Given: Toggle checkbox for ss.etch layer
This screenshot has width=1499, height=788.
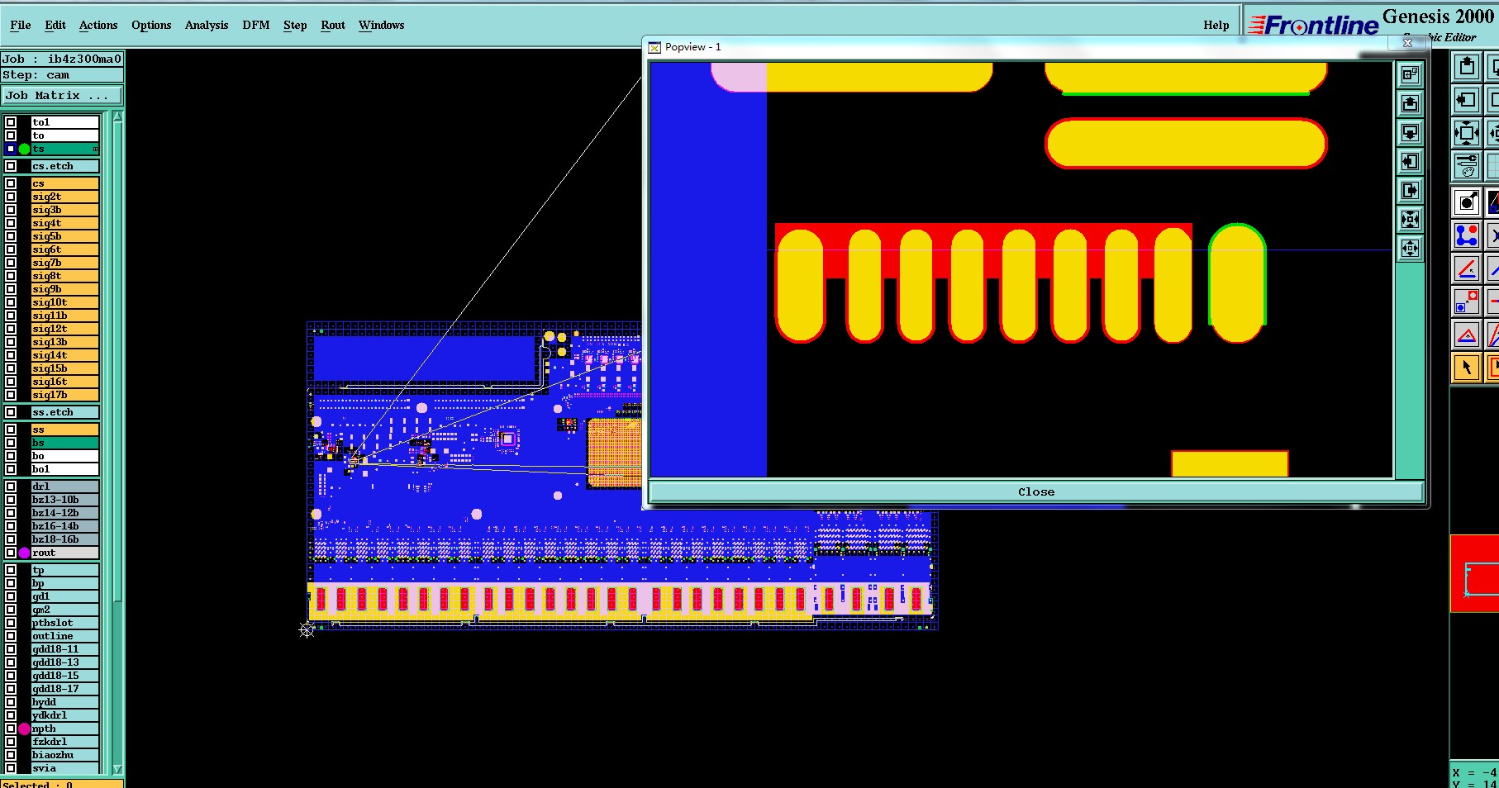Looking at the screenshot, I should coord(11,412).
